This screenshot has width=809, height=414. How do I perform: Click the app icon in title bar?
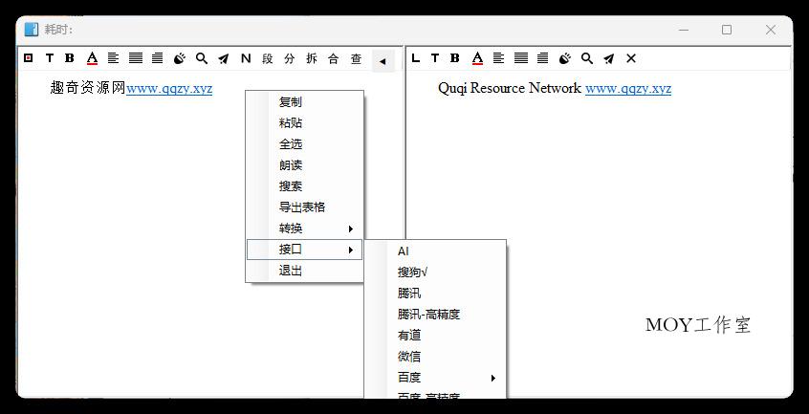[x=31, y=30]
